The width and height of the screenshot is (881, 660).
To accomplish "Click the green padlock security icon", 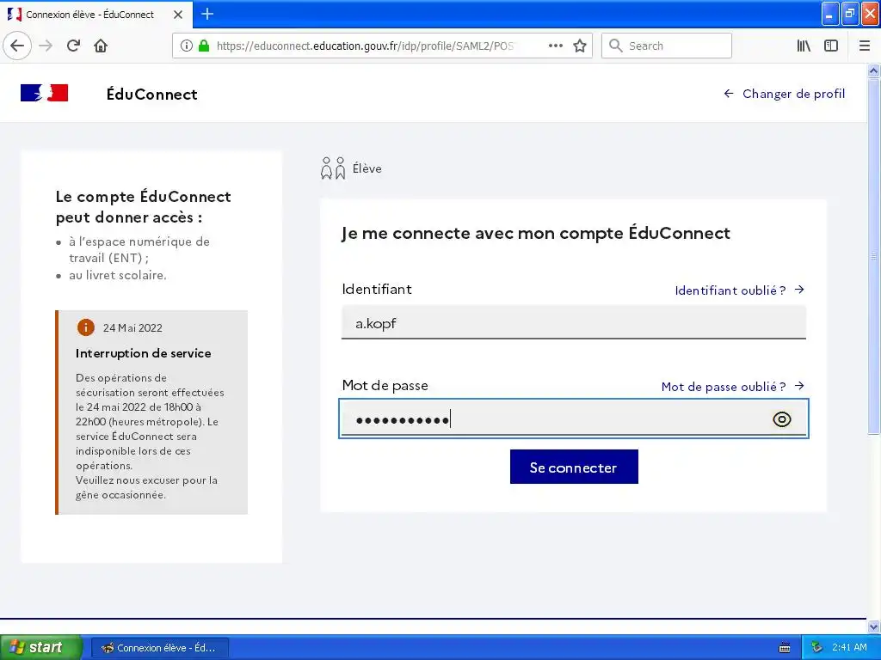I will (x=204, y=46).
